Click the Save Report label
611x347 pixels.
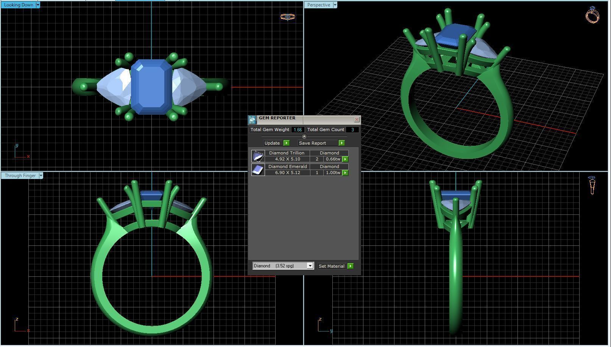312,143
